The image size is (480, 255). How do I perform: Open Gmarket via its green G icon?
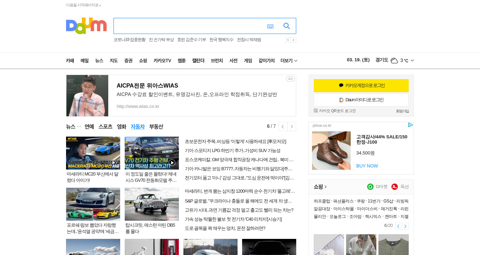370,187
